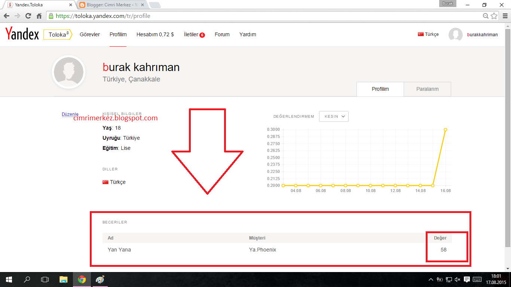The height and width of the screenshot is (287, 511).
Task: Select the Yan Yana skill row
Action: (277, 250)
